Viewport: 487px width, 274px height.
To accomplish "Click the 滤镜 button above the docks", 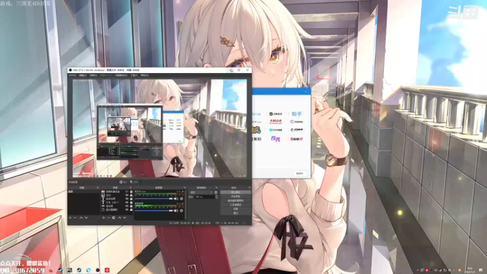I will tap(134, 182).
